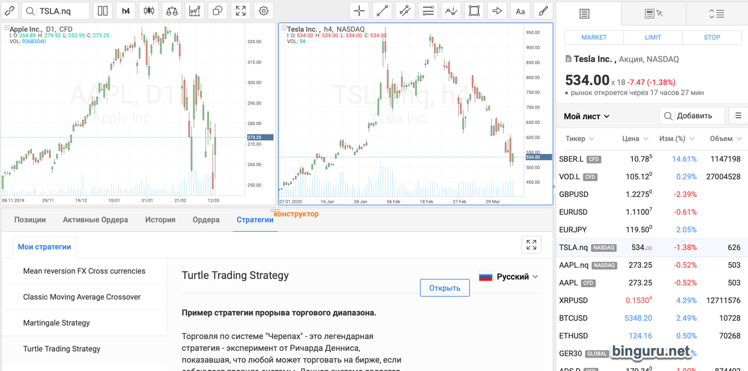Click the overlapping shapes icon
This screenshot has height=371, width=748.
(218, 11)
